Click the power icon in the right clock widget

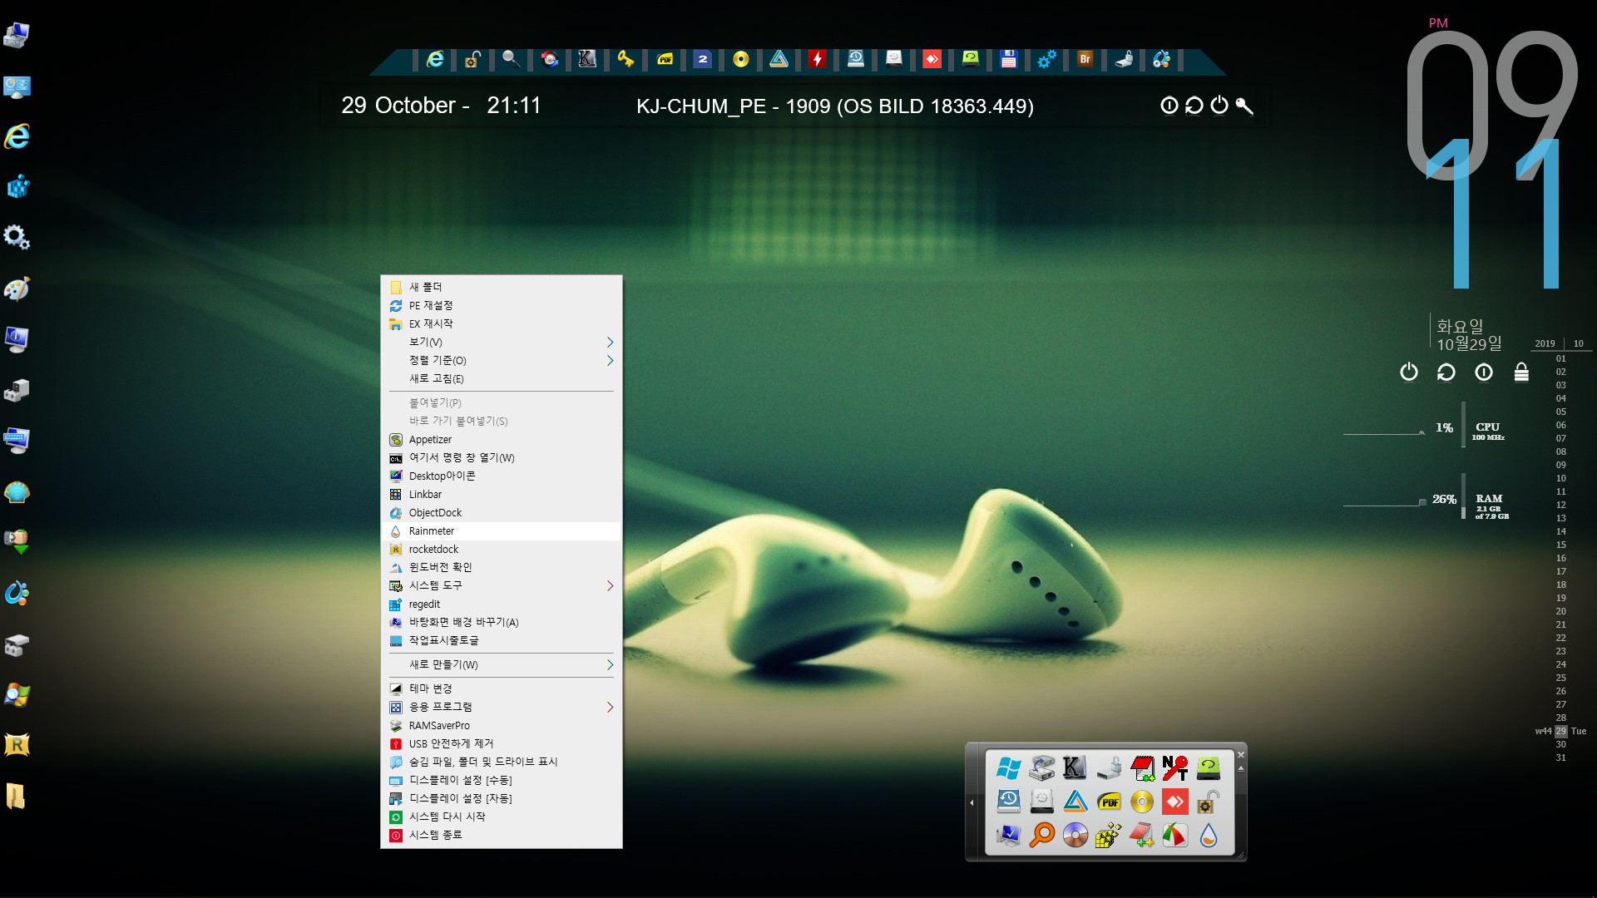tap(1408, 372)
